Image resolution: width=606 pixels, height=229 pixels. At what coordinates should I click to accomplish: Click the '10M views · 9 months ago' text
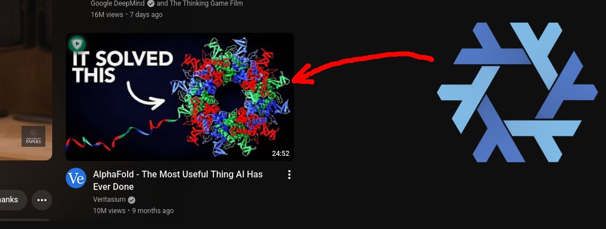(133, 211)
